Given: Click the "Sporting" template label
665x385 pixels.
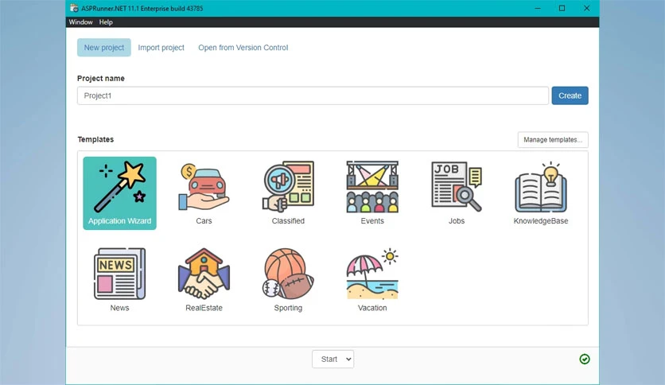Looking at the screenshot, I should pos(288,308).
